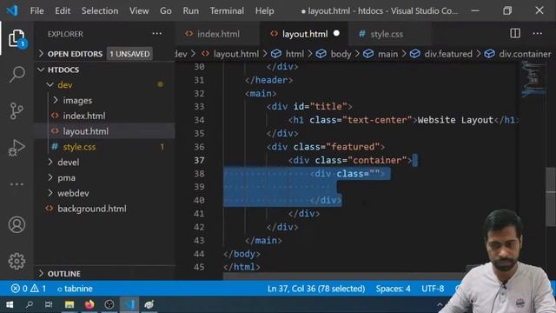Open the Edit menu
556x313 pixels.
coord(63,10)
